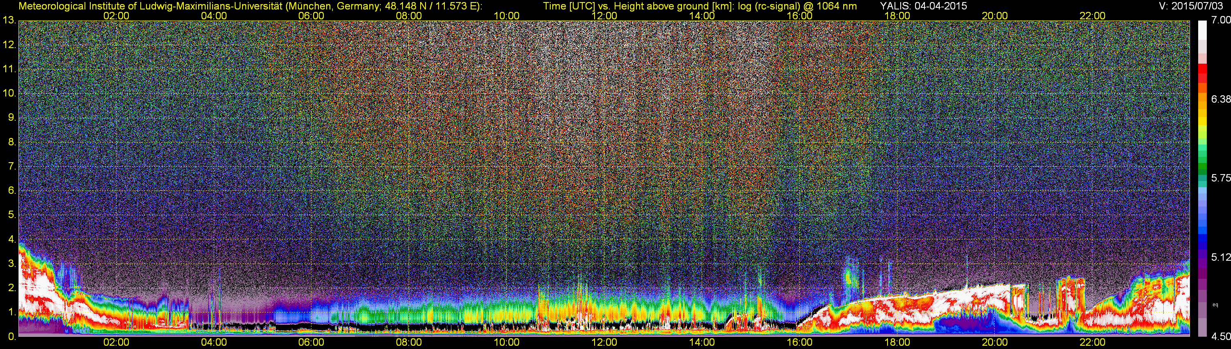Click the 06:00 label on bottom time axis
The height and width of the screenshot is (349, 1231).
(311, 342)
